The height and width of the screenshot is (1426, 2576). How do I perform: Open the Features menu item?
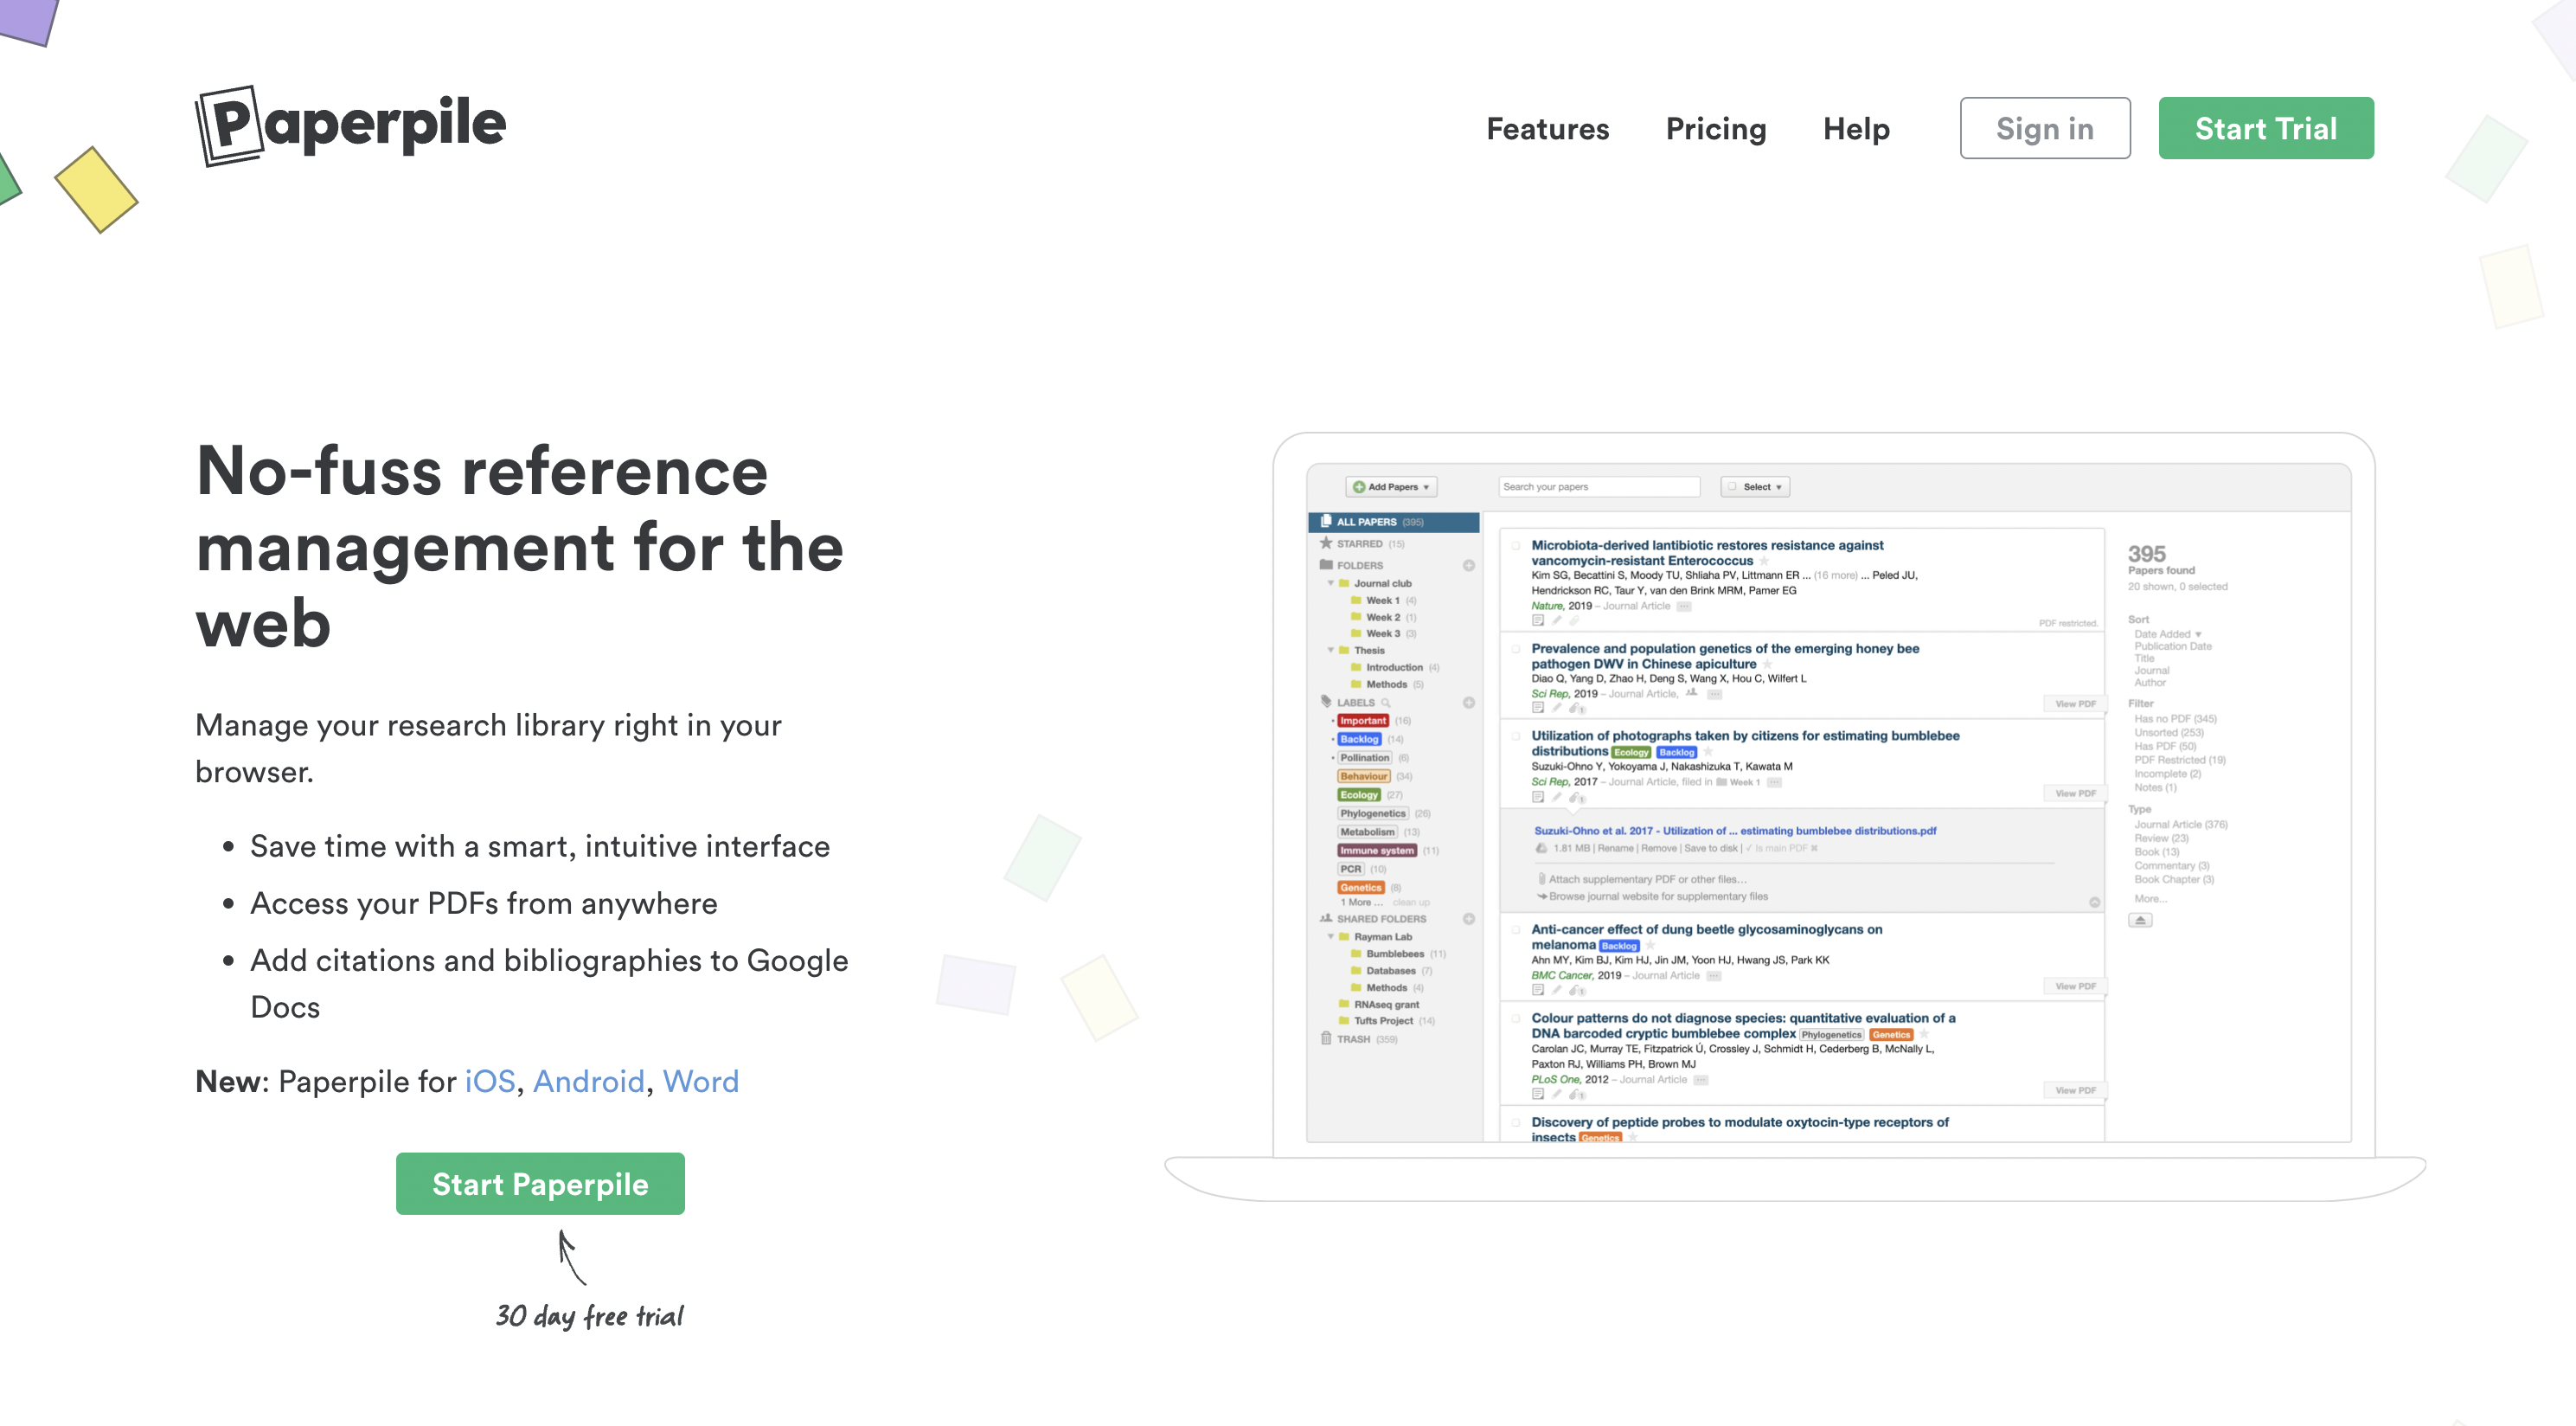(x=1547, y=129)
